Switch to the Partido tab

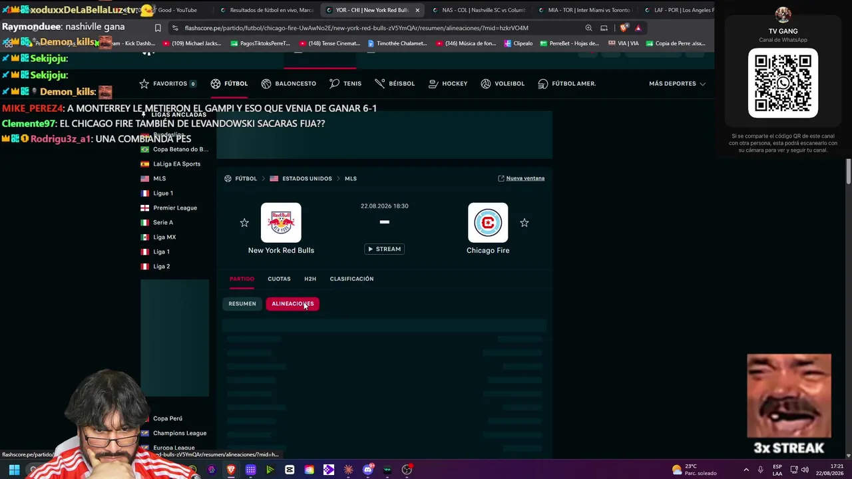click(x=242, y=279)
